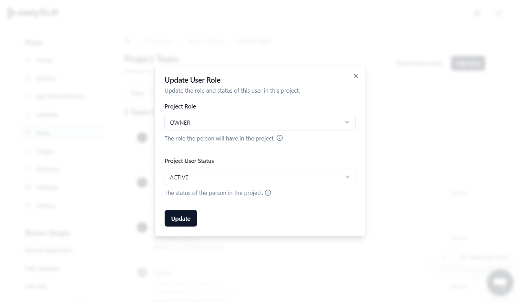
Task: Open My Article Reviews in sidebar
Action: (x=61, y=96)
